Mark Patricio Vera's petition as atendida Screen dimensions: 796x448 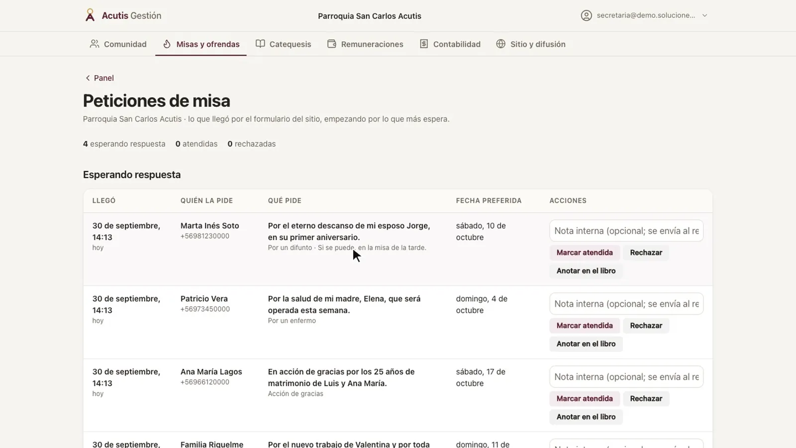[x=585, y=326]
